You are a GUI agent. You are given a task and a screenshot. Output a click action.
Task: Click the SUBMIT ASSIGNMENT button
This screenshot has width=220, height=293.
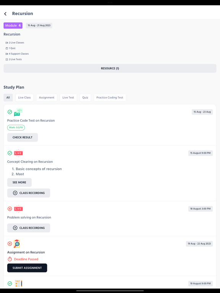[x=27, y=268]
